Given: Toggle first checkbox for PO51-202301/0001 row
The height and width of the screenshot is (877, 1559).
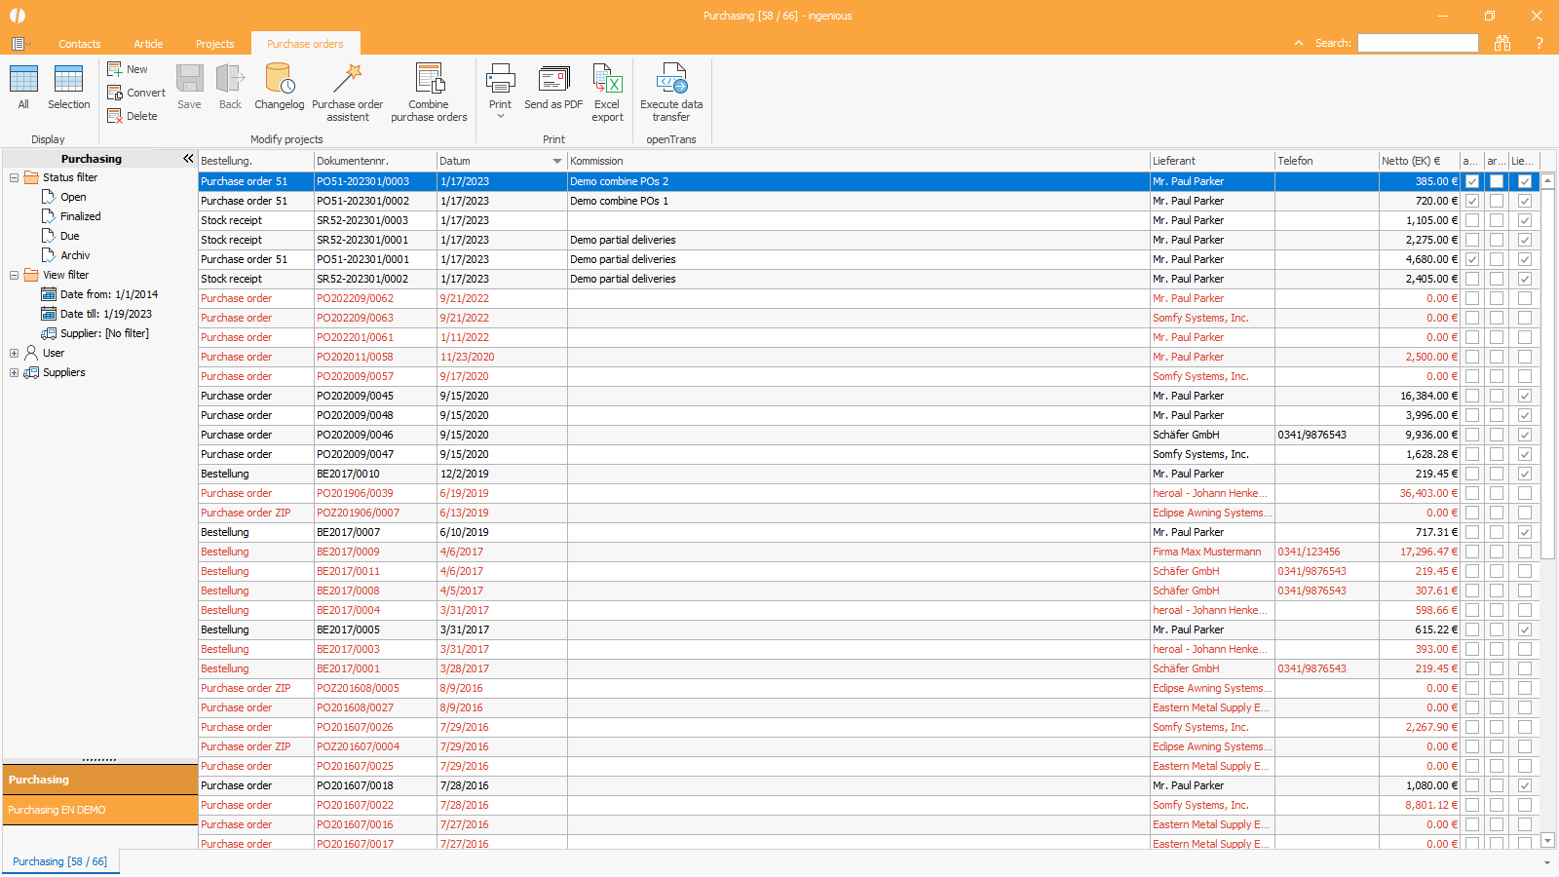Looking at the screenshot, I should [x=1472, y=259].
